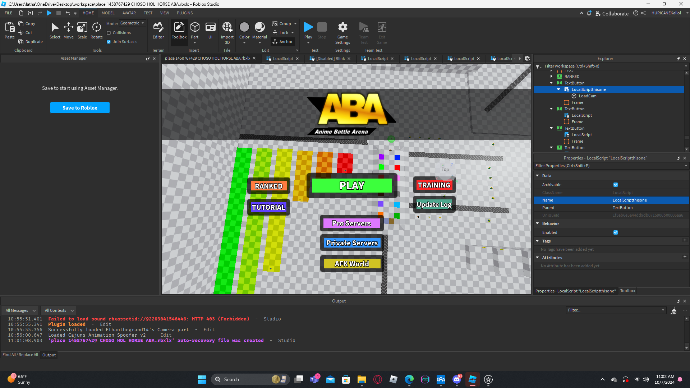
Task: Toggle the Enabled property checkbox
Action: 616,232
